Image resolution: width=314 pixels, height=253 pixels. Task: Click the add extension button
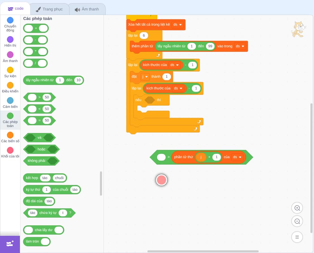(x=10, y=244)
